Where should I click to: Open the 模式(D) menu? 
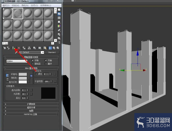(x=6, y=6)
